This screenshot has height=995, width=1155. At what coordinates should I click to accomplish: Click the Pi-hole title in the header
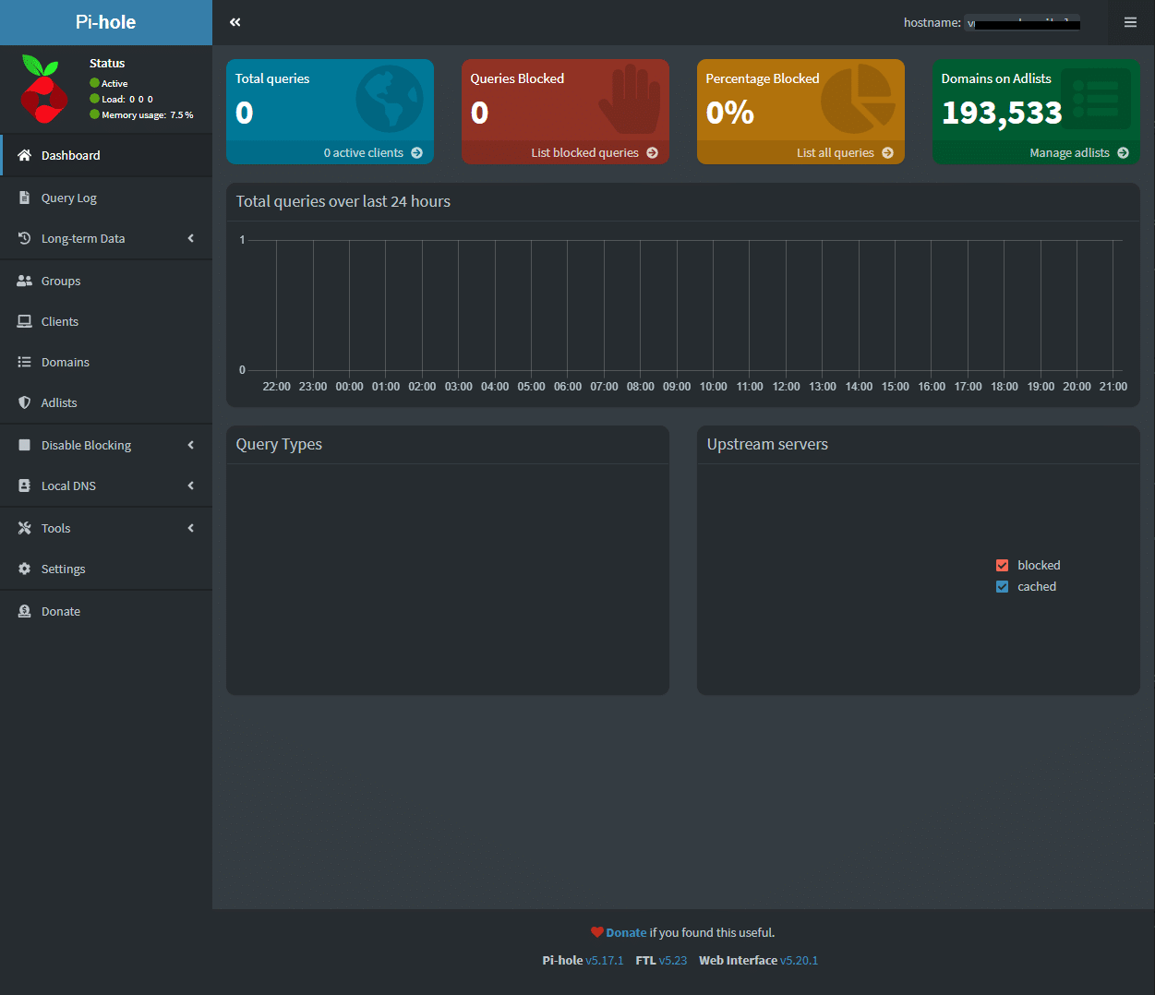(x=105, y=22)
